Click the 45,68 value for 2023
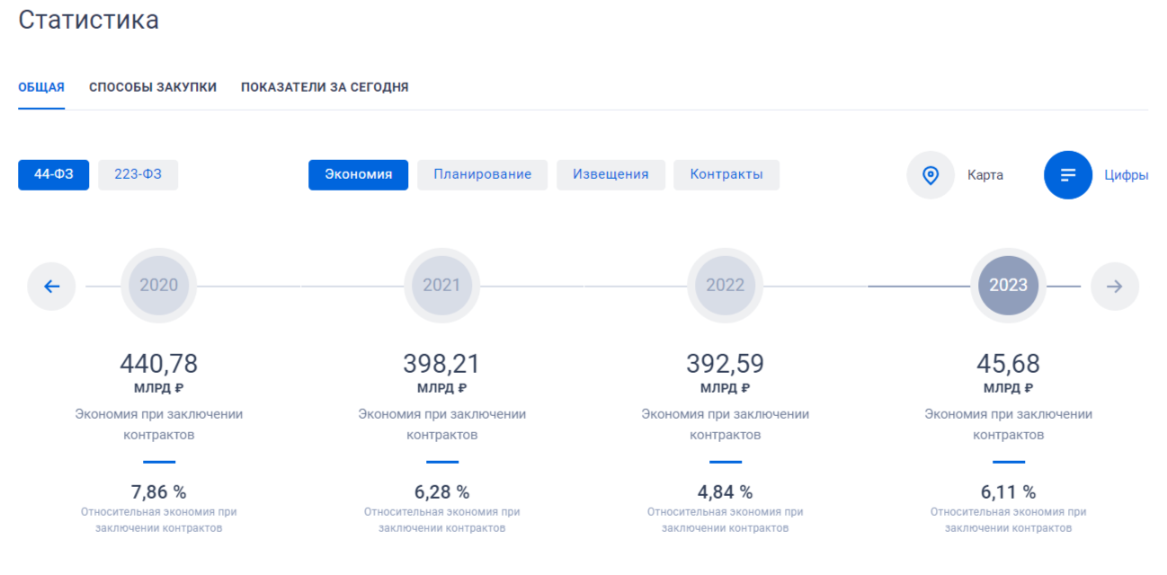Screen dimensions: 1167x575 coord(1009,364)
